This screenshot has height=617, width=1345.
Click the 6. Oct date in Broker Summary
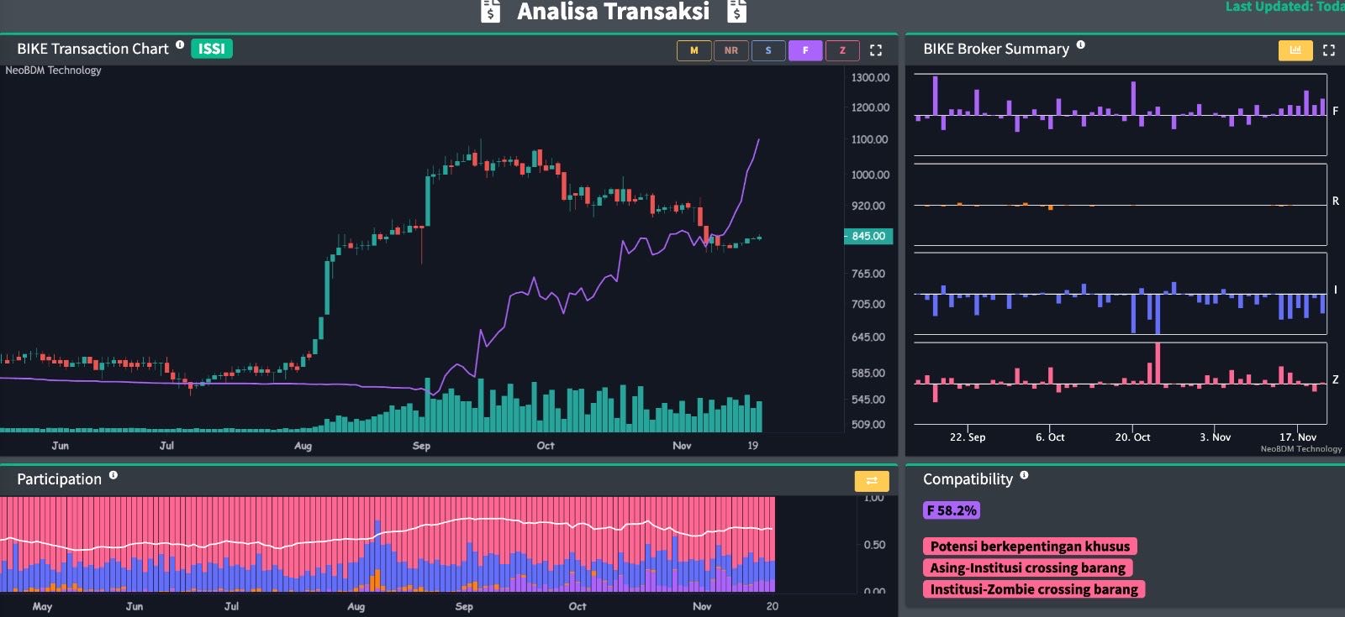(x=1050, y=437)
